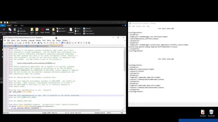Click the Cut icon in Notepad++ toolbar

tap(24, 43)
